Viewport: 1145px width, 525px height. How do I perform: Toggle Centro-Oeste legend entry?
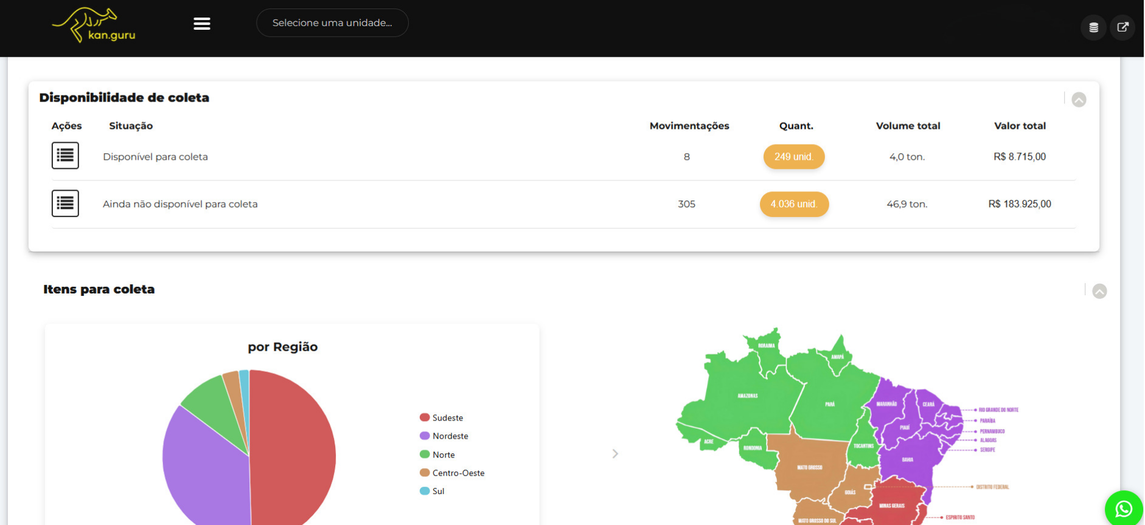coord(452,473)
